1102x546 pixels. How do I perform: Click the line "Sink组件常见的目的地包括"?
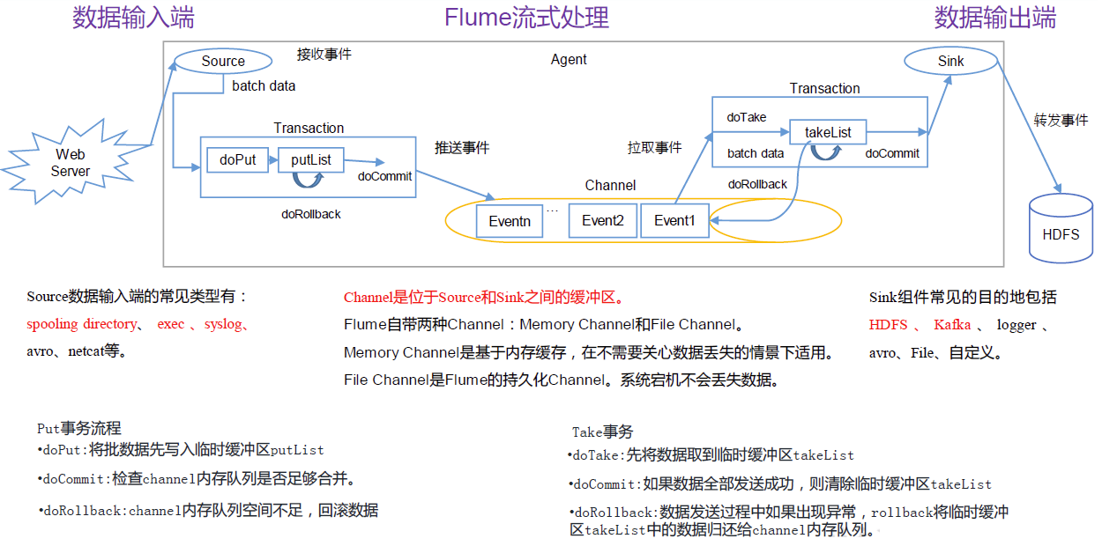963,298
